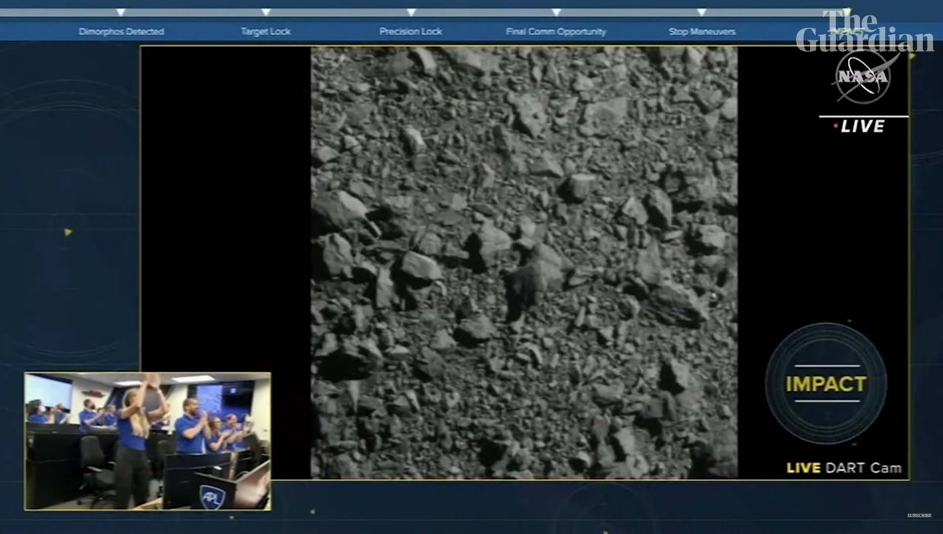The height and width of the screenshot is (534, 943).
Task: Click the Final Comm Opportunity marker triangle
Action: click(557, 12)
